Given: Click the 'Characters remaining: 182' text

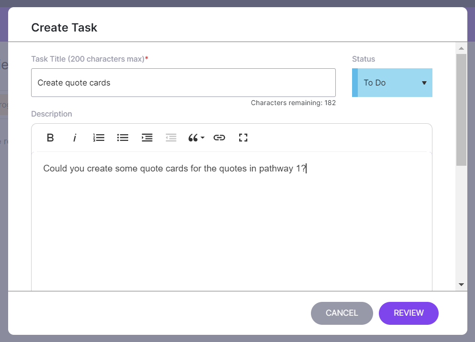Looking at the screenshot, I should pyautogui.click(x=293, y=103).
